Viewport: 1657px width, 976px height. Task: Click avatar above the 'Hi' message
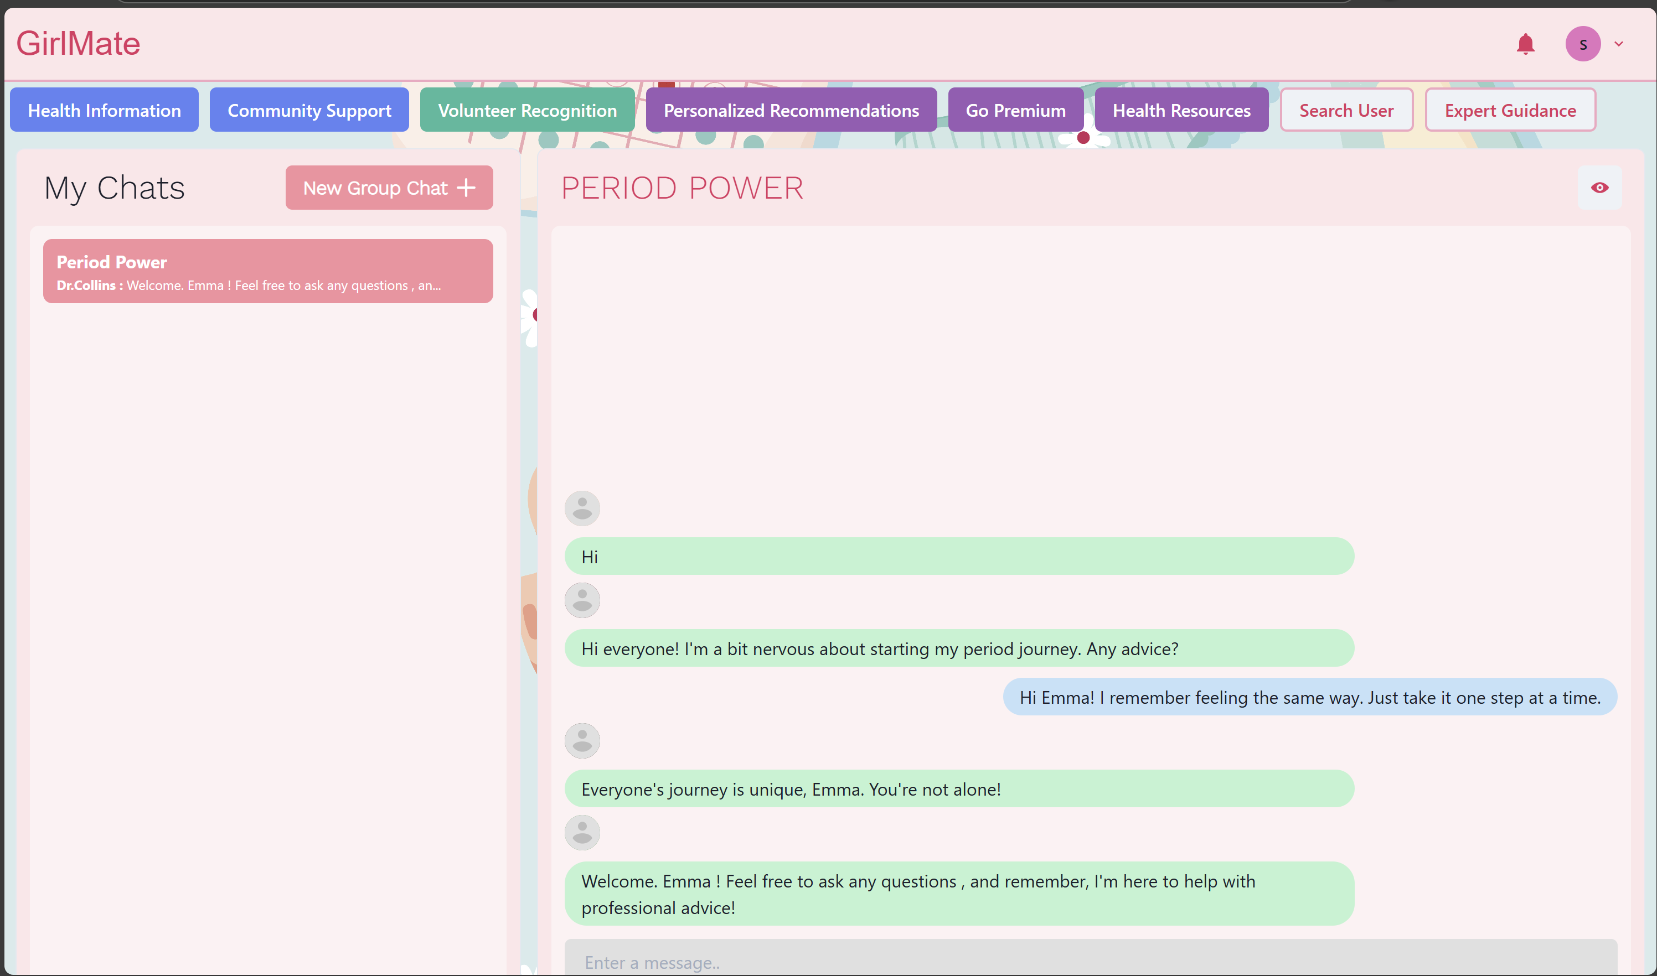tap(582, 508)
